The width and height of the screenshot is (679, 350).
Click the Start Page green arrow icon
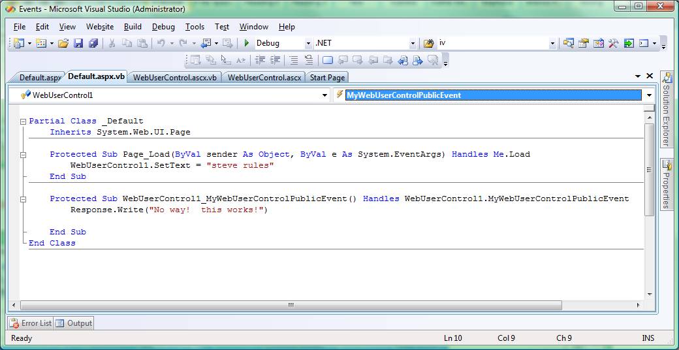pyautogui.click(x=629, y=43)
